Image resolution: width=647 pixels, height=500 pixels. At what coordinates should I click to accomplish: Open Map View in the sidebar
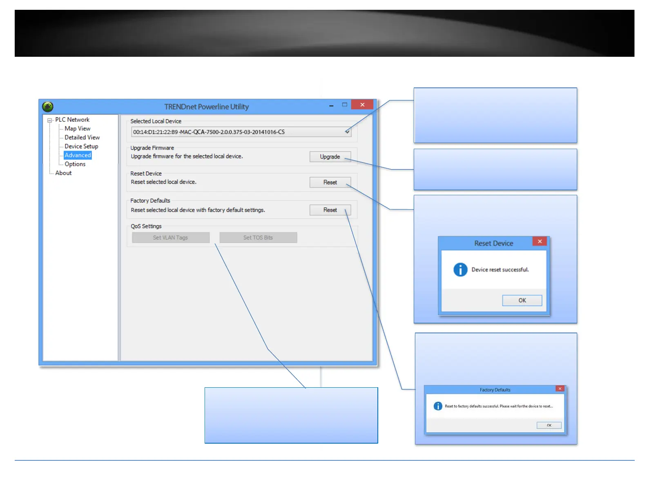(x=77, y=129)
